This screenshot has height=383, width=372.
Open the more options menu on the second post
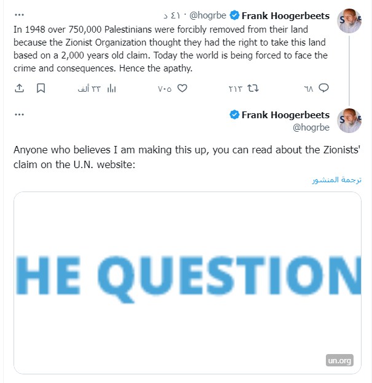point(19,115)
